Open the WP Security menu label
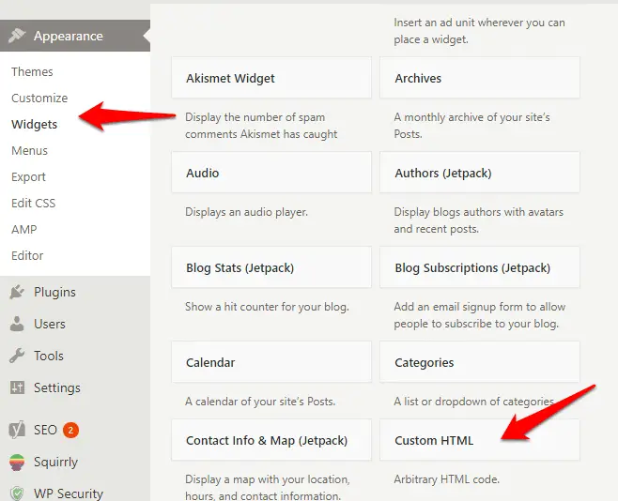The width and height of the screenshot is (618, 501). (x=69, y=493)
